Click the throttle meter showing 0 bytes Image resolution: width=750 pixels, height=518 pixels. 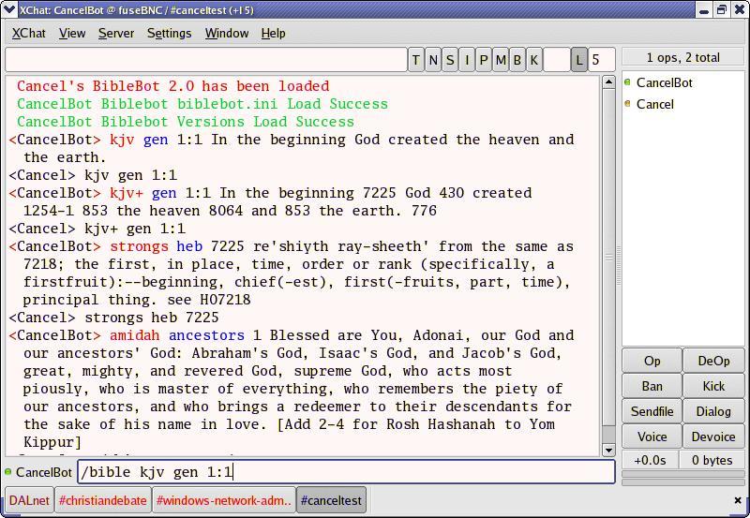(x=712, y=460)
